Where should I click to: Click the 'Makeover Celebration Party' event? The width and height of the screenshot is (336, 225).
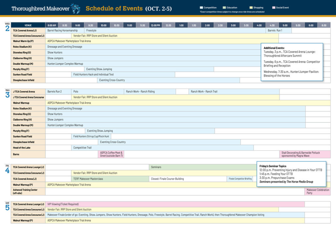pyautogui.click(x=318, y=191)
